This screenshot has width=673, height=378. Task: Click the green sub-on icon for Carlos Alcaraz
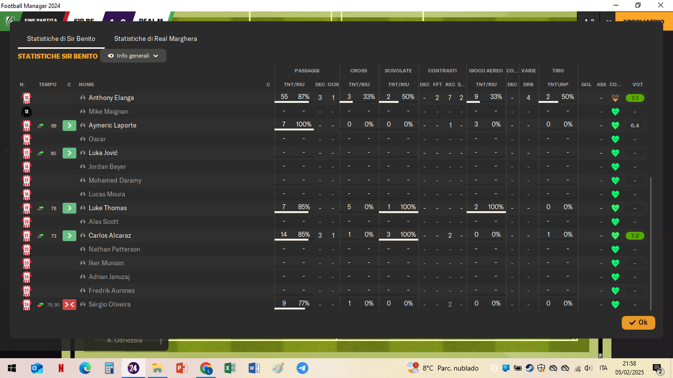pos(69,236)
